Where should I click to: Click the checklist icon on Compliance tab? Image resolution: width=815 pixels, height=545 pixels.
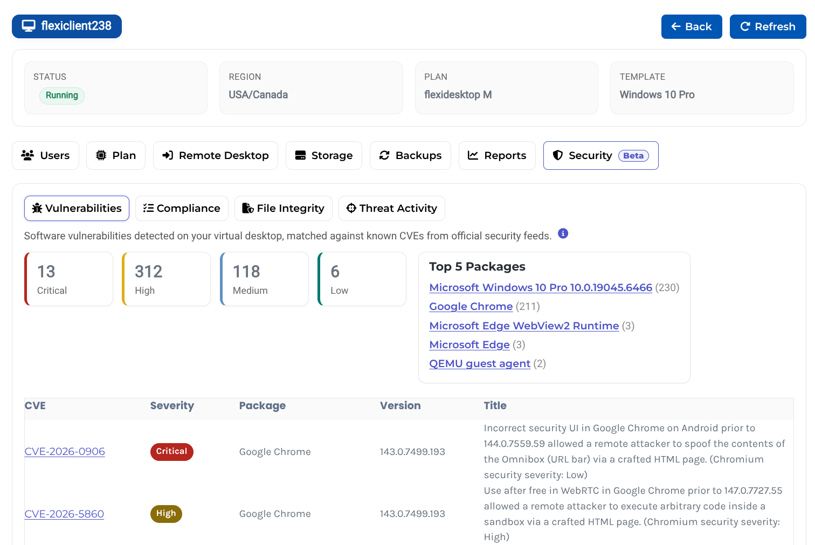click(148, 208)
